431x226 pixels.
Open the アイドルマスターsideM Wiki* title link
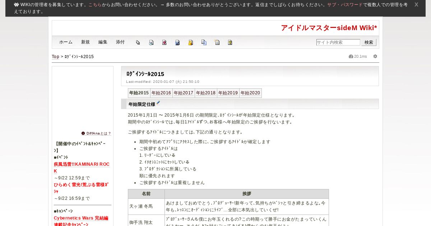pos(329,28)
